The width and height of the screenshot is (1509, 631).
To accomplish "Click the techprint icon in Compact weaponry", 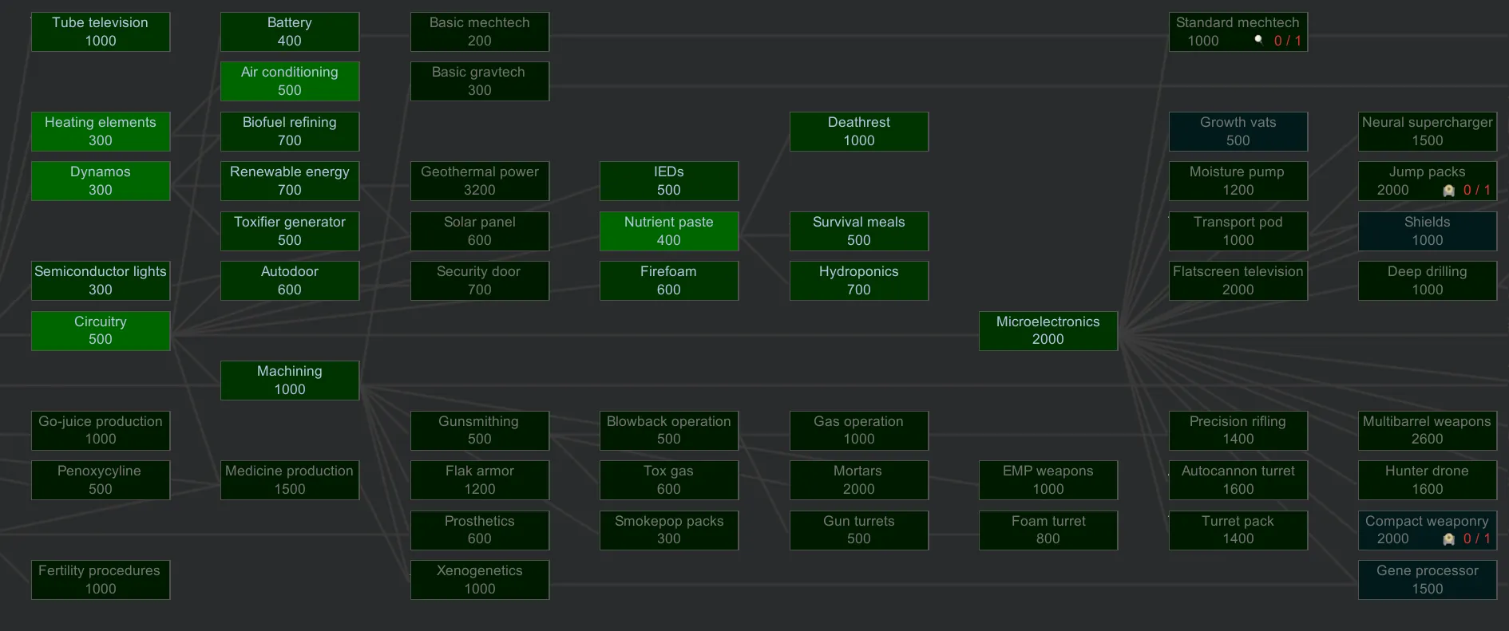I will [1448, 539].
